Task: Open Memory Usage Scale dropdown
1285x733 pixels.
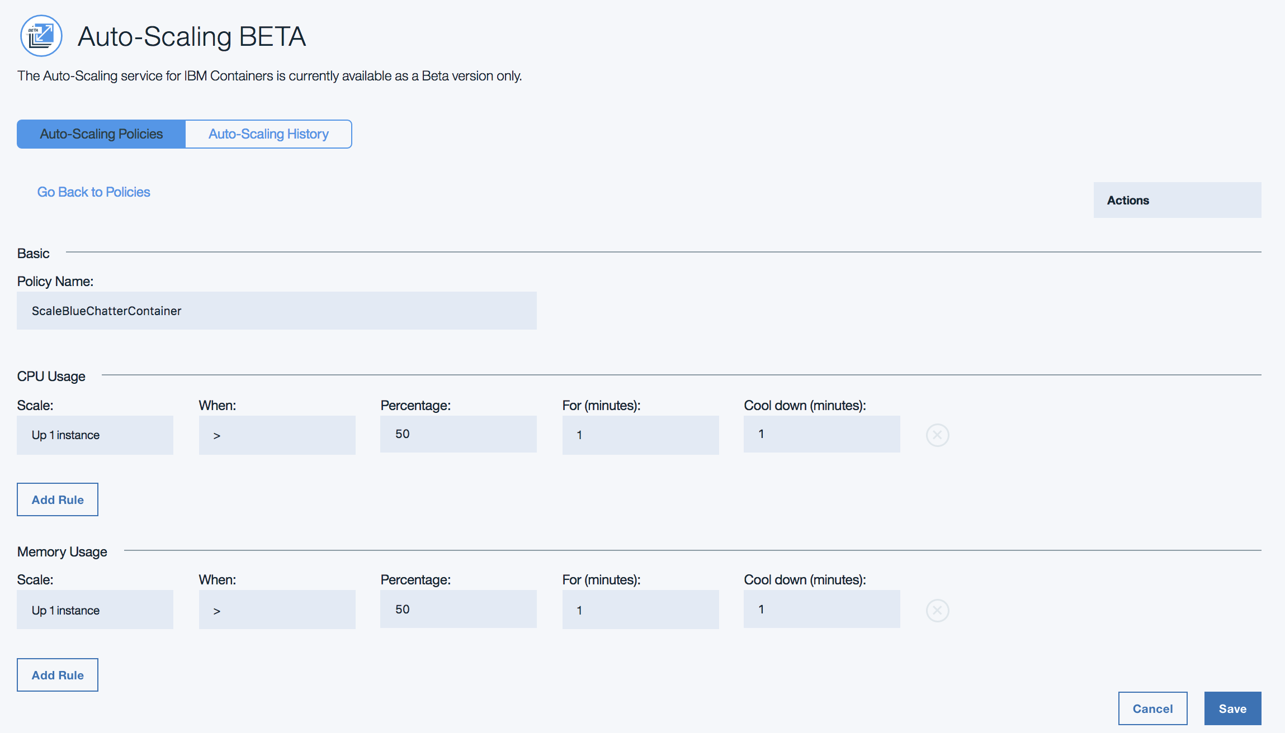Action: (x=95, y=610)
